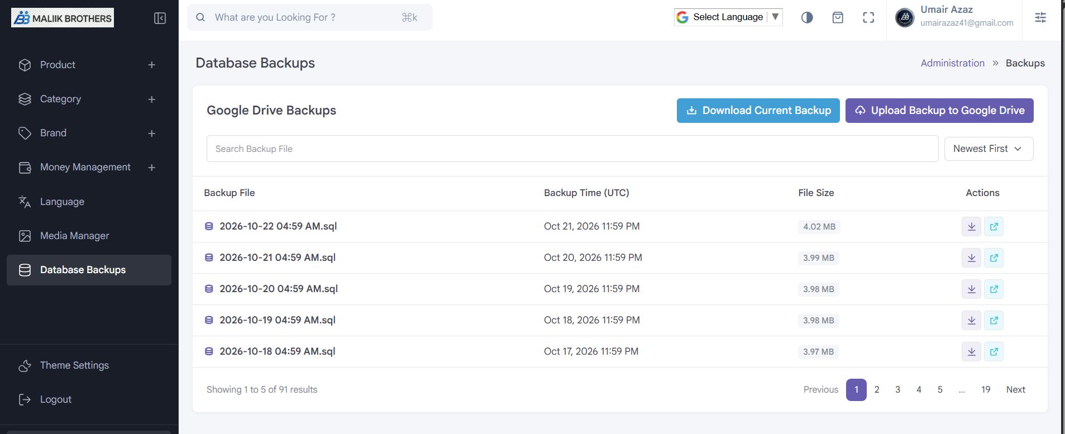
Task: Toggle dark mode contrast icon
Action: (x=807, y=17)
